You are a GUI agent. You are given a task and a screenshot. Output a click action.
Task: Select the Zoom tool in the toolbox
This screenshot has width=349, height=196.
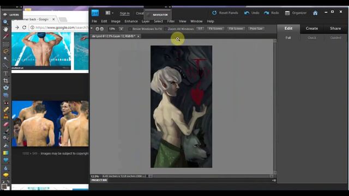point(5,22)
